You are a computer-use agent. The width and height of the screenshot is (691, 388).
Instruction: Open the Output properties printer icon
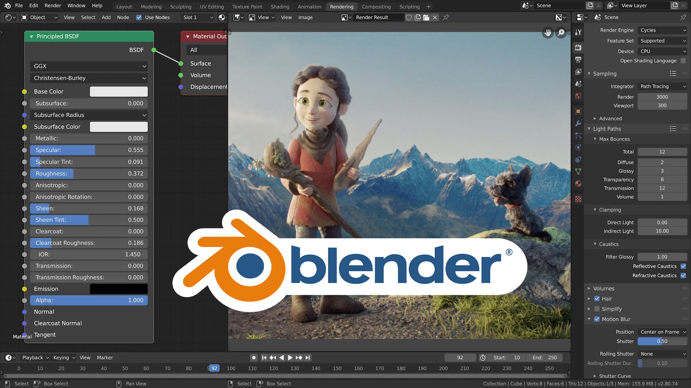point(578,60)
